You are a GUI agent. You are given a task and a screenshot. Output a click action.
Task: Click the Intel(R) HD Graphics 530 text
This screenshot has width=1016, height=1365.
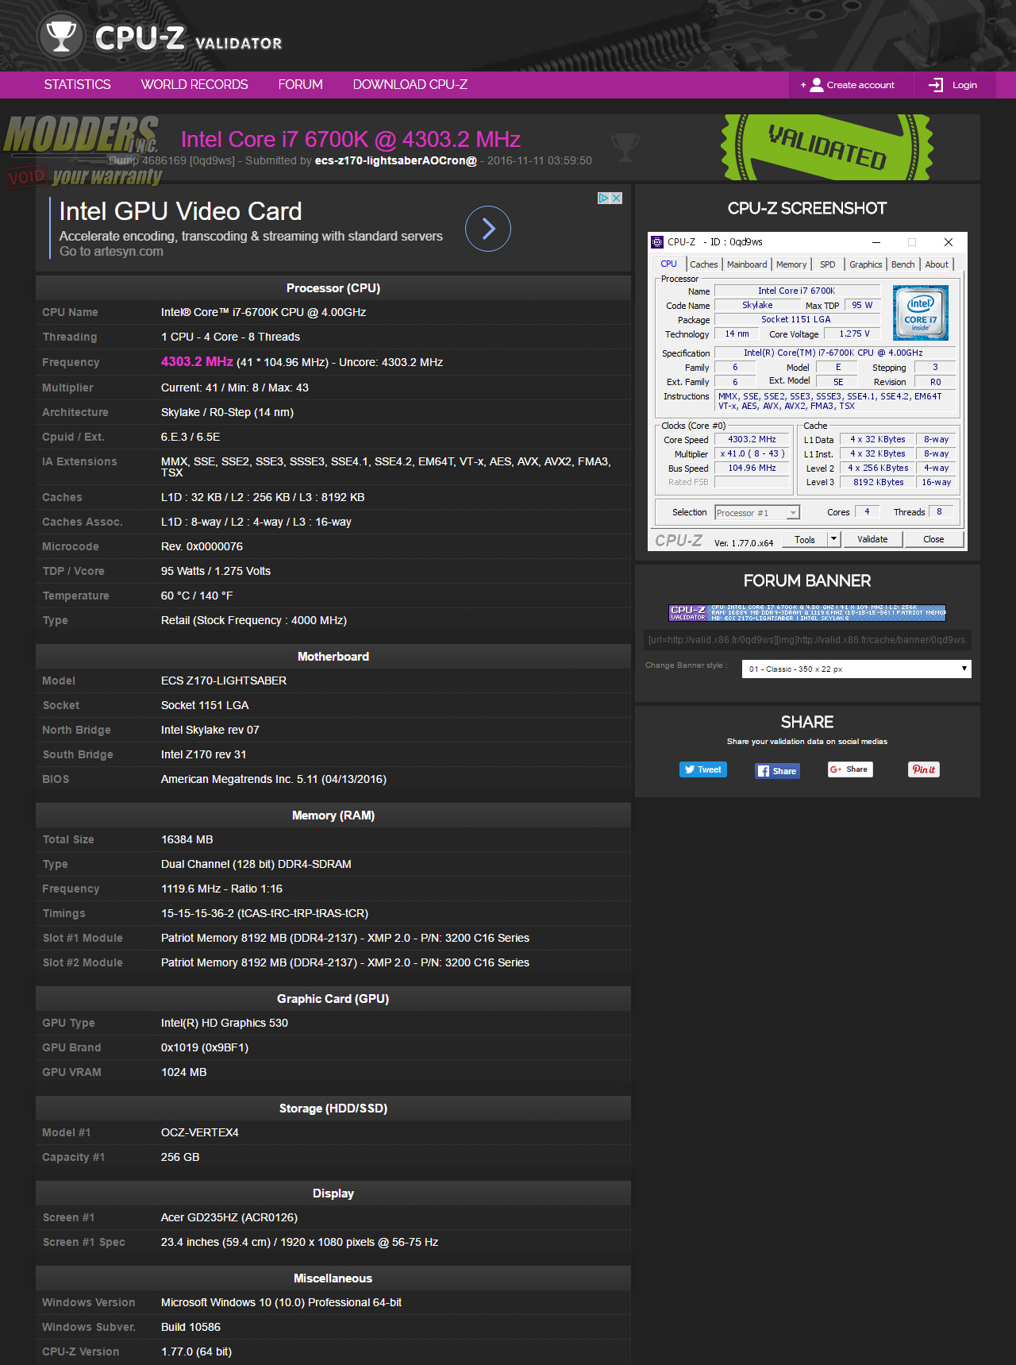click(225, 1023)
